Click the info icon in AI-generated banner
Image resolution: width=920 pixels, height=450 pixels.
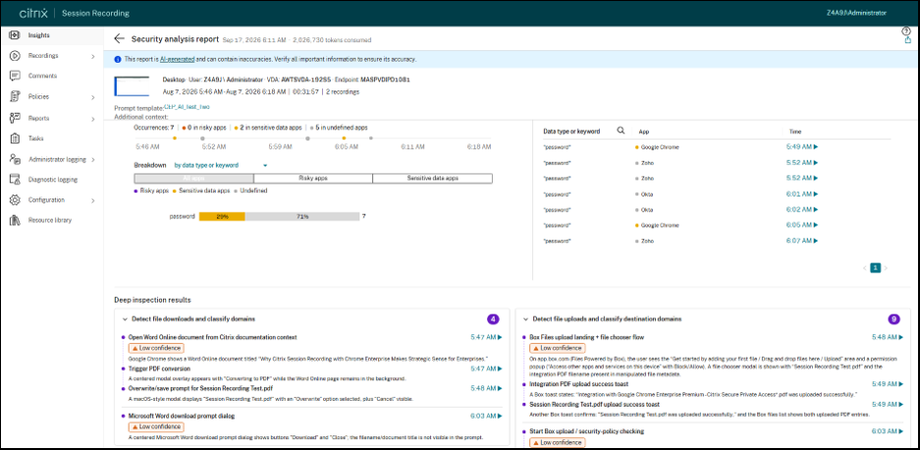click(x=118, y=59)
